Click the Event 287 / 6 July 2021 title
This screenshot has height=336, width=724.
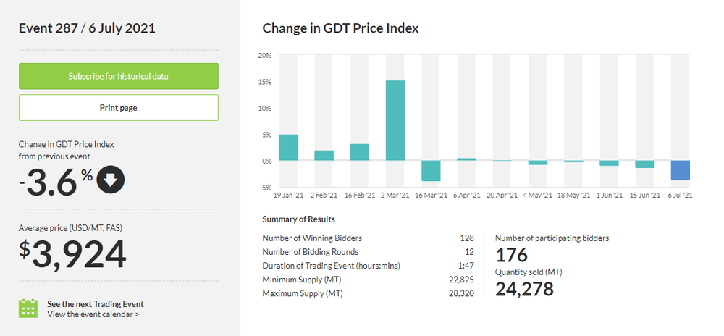click(x=87, y=28)
